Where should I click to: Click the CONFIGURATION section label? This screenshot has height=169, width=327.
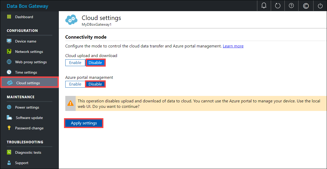click(x=22, y=31)
